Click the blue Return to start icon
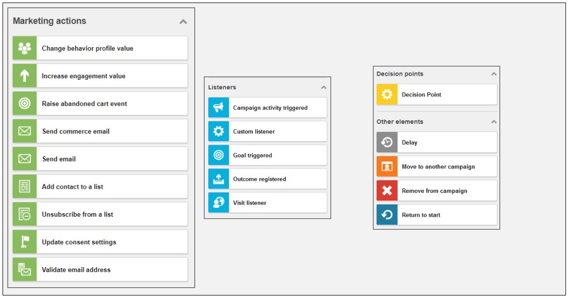Image resolution: width=568 pixels, height=297 pixels. pyautogui.click(x=387, y=215)
